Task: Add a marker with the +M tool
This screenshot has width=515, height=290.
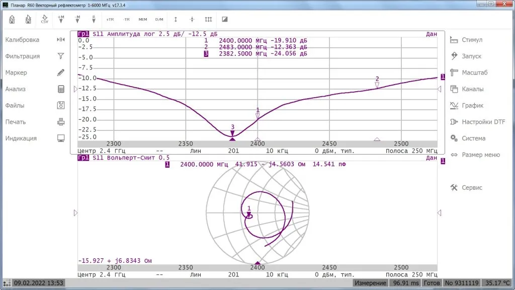Action: [x=61, y=20]
